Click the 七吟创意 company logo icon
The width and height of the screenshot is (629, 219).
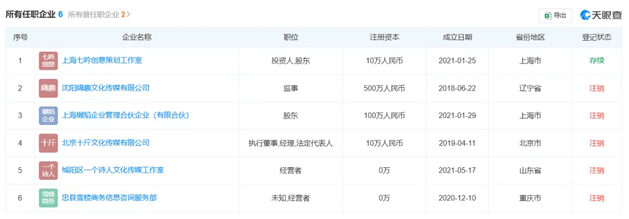[48, 61]
